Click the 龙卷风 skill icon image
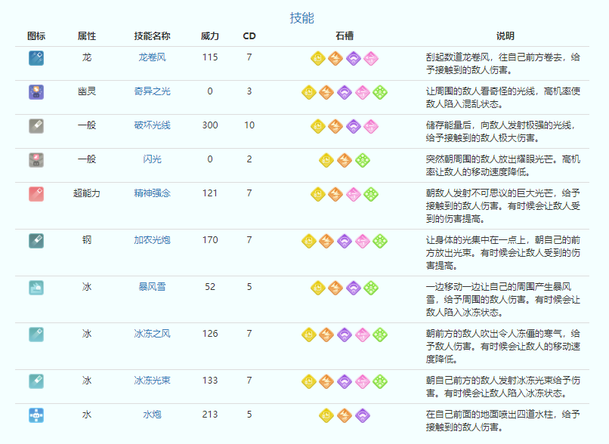Image resolution: width=609 pixels, height=444 pixels. pos(36,58)
